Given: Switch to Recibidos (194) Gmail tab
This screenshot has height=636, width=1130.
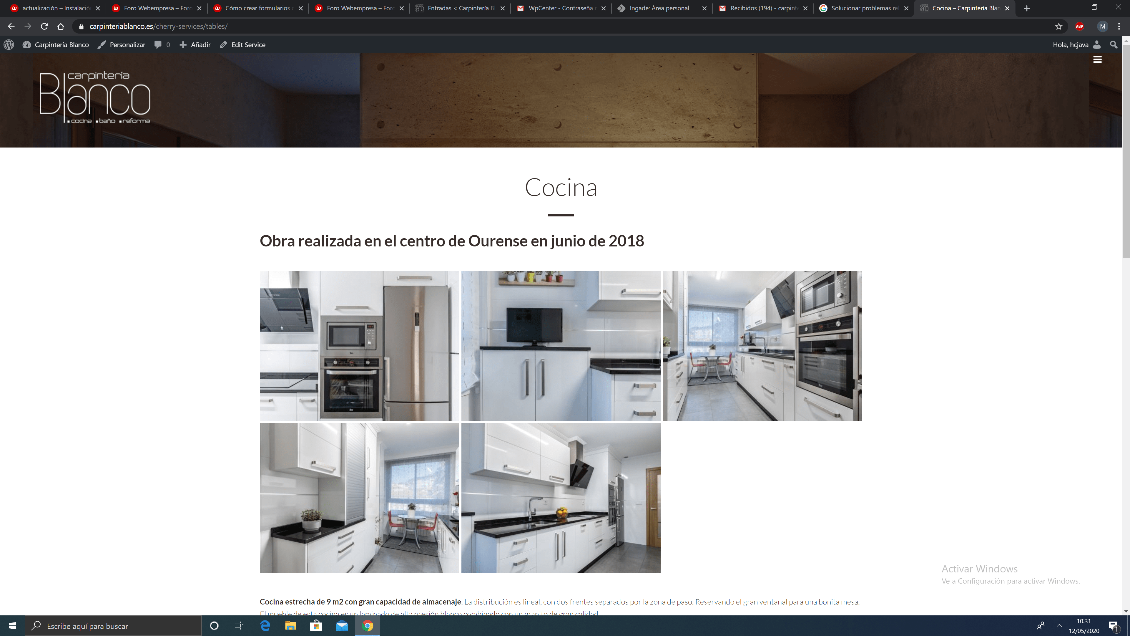Looking at the screenshot, I should point(763,8).
